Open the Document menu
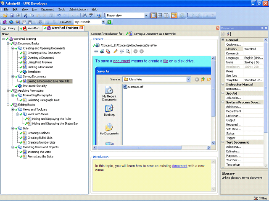This screenshot has height=201, width=269. pos(47,9)
